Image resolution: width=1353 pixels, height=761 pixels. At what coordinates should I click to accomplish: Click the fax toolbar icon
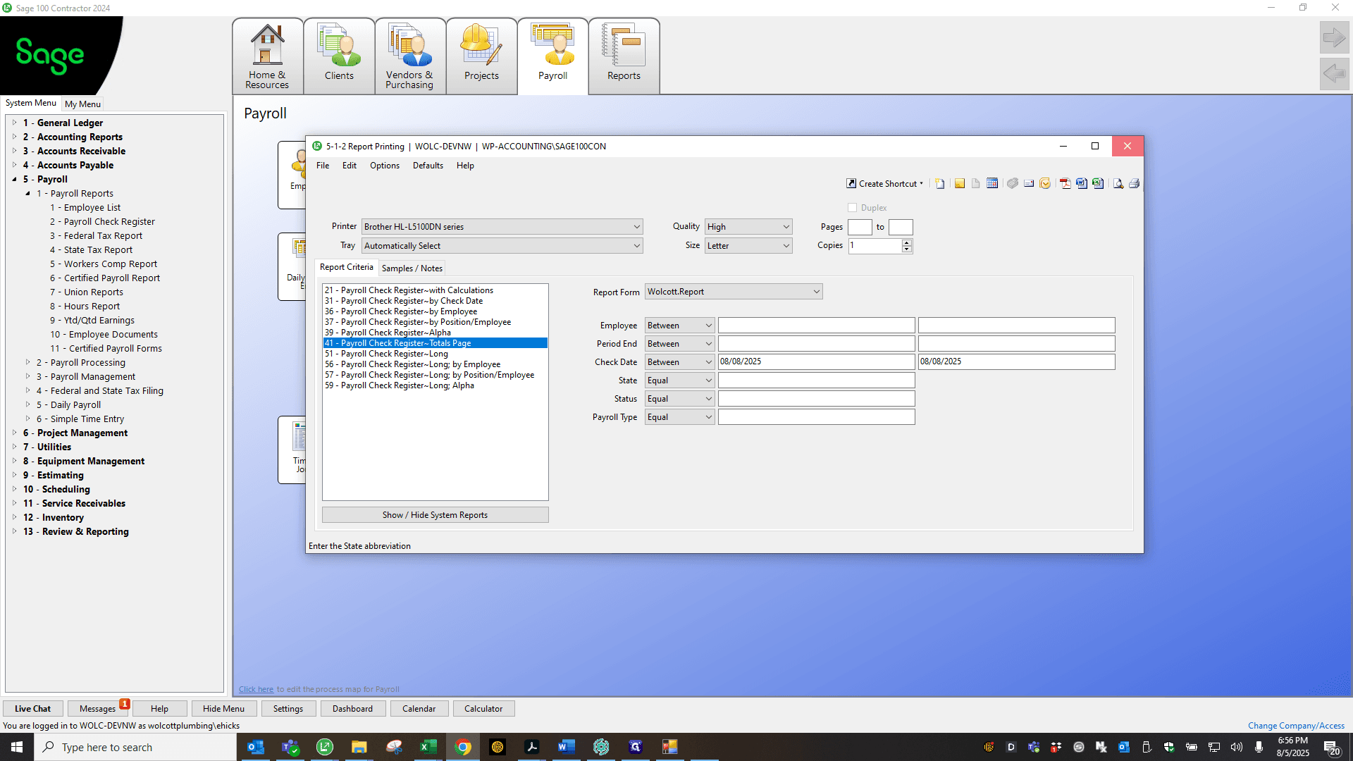1013,184
